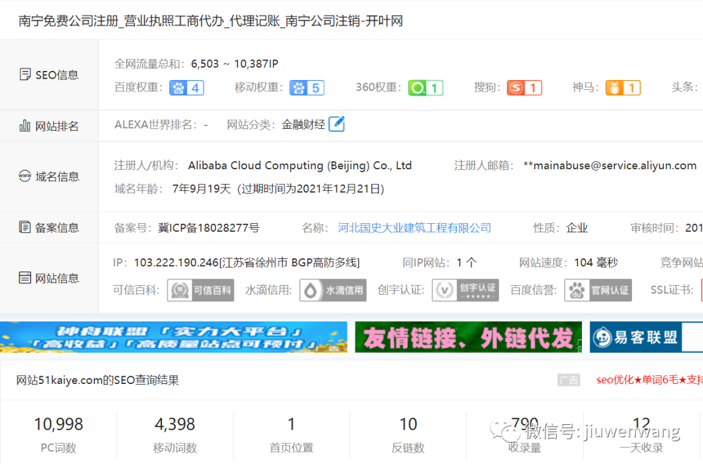The height and width of the screenshot is (464, 703).
Task: Open the 可信百科 certification badge
Action: [x=201, y=290]
